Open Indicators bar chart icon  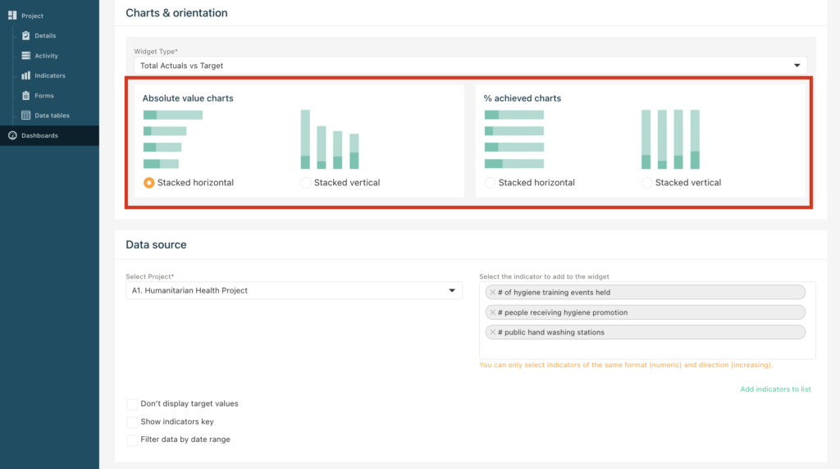click(25, 75)
